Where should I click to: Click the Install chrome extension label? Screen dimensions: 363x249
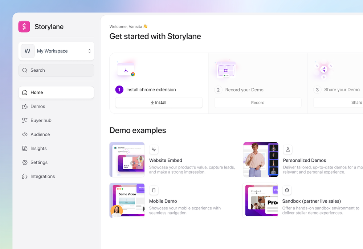[151, 90]
